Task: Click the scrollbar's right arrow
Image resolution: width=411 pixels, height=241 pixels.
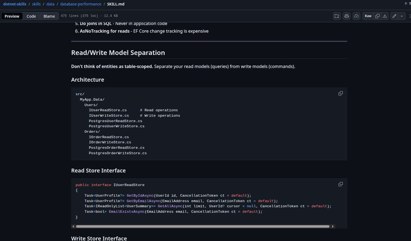Action: pos(333,226)
